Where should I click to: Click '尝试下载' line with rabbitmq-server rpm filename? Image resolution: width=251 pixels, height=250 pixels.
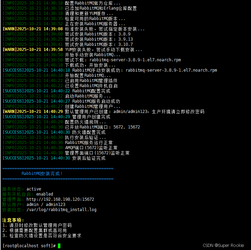tap(92, 60)
